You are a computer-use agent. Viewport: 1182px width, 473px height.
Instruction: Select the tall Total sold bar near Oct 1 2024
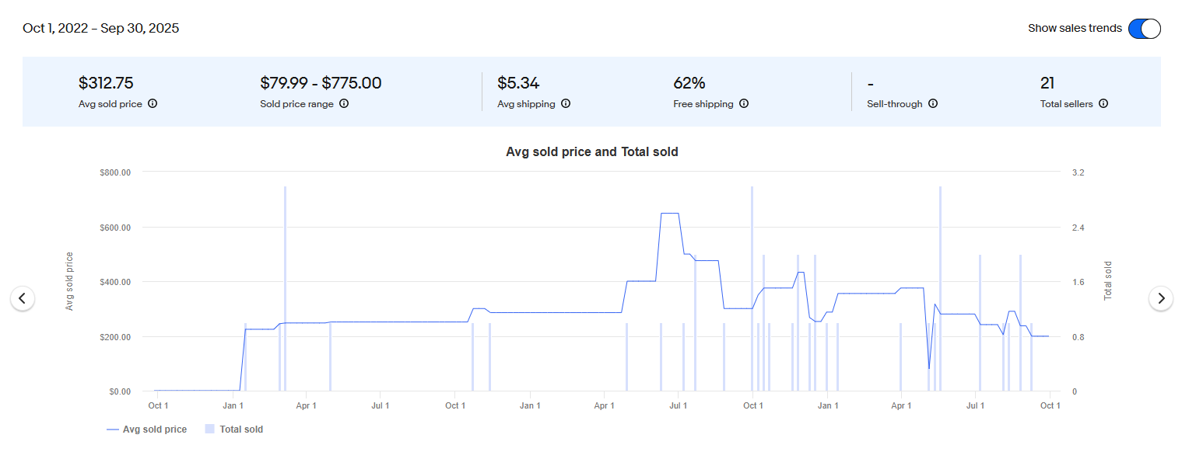point(752,287)
